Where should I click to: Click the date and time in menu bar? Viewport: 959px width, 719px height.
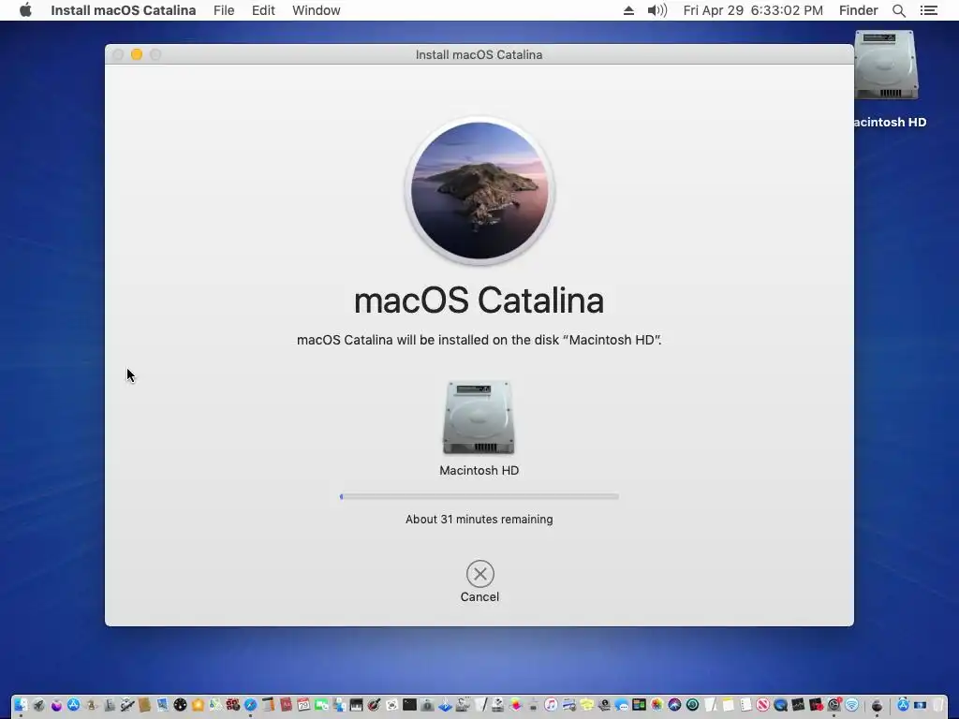[753, 10]
